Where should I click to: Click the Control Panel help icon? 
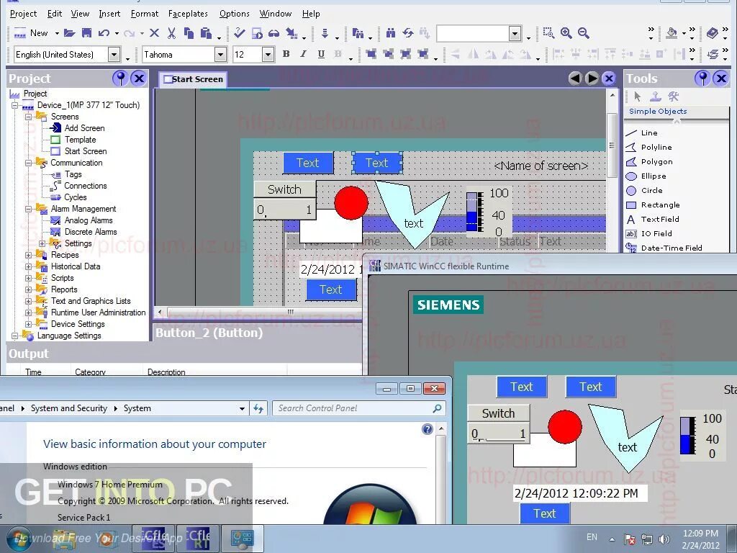pos(428,429)
